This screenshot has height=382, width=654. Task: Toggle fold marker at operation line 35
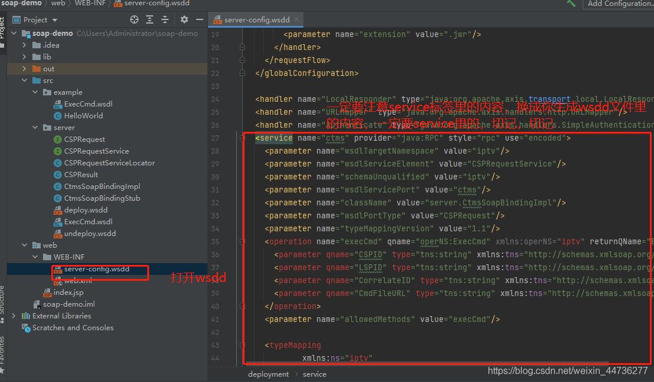pos(242,242)
